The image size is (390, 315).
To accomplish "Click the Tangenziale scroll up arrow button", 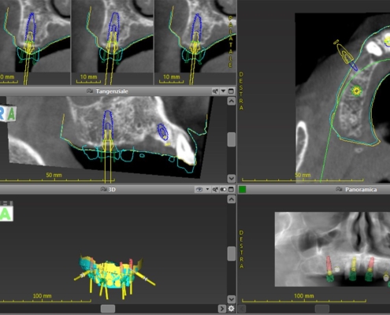I will tap(232, 101).
